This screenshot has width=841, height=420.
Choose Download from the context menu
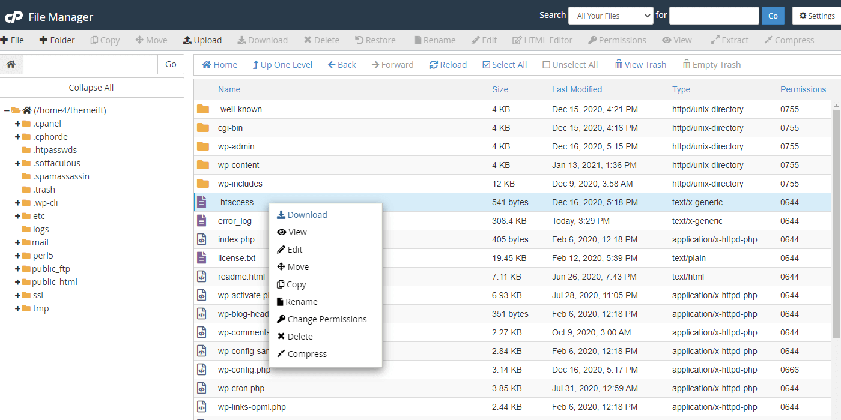point(302,215)
